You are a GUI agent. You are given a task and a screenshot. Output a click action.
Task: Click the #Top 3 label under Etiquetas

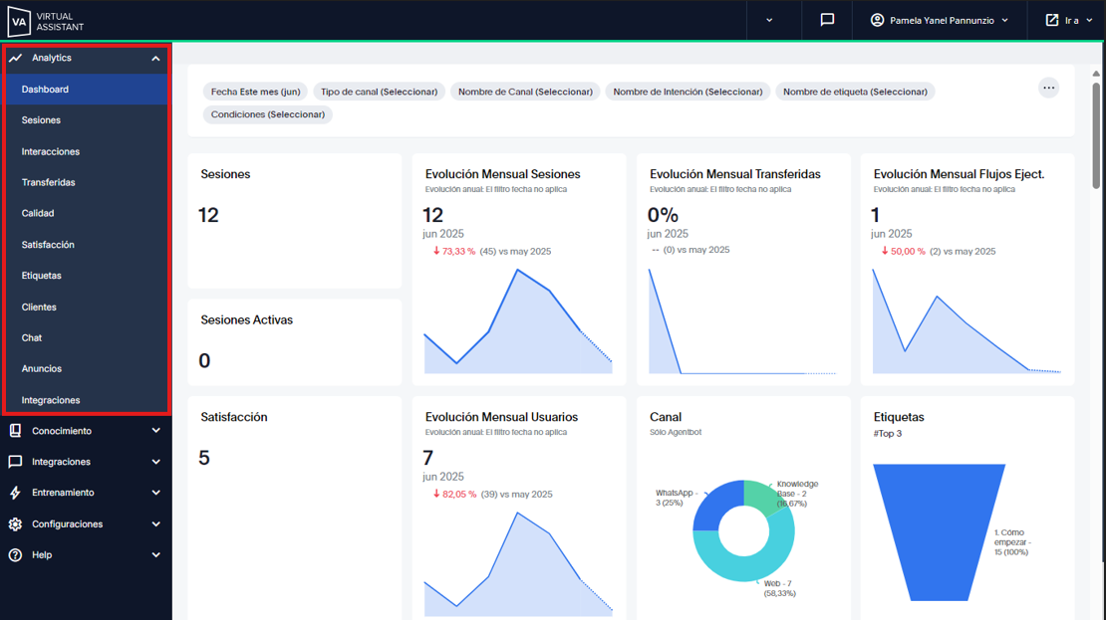click(x=888, y=433)
